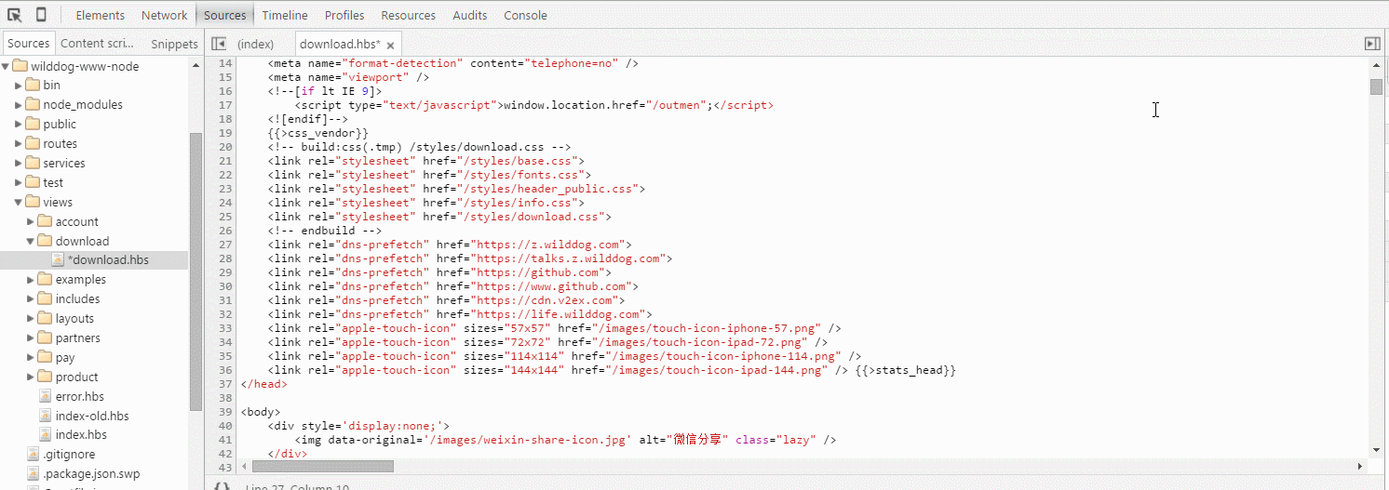Switch to Snippets navigator tab
Image resolution: width=1389 pixels, height=490 pixels.
pos(174,44)
